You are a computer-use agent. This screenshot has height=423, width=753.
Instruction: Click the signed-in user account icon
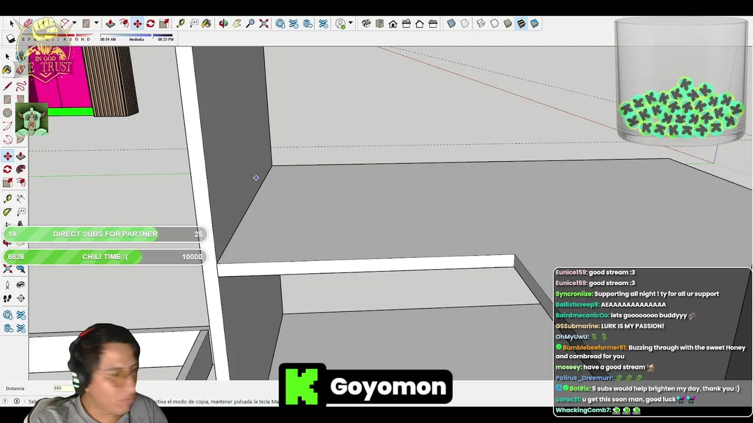tap(341, 23)
